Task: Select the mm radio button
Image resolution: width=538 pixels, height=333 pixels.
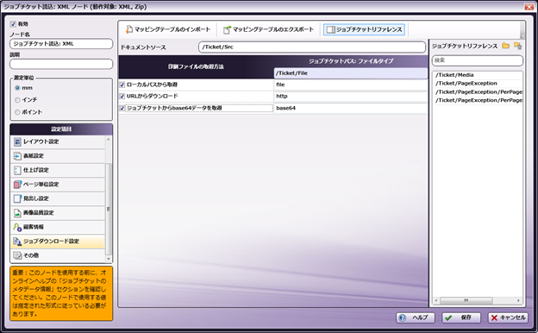Action: coord(17,88)
